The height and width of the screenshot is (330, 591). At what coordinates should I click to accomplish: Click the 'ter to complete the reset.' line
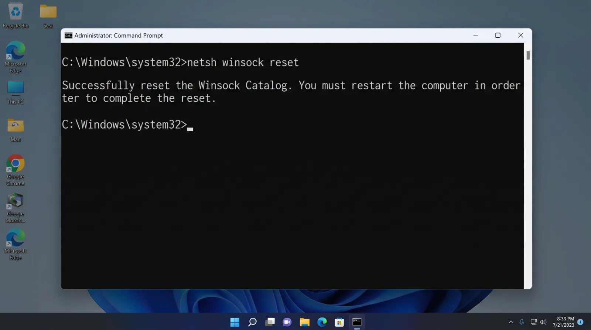139,98
